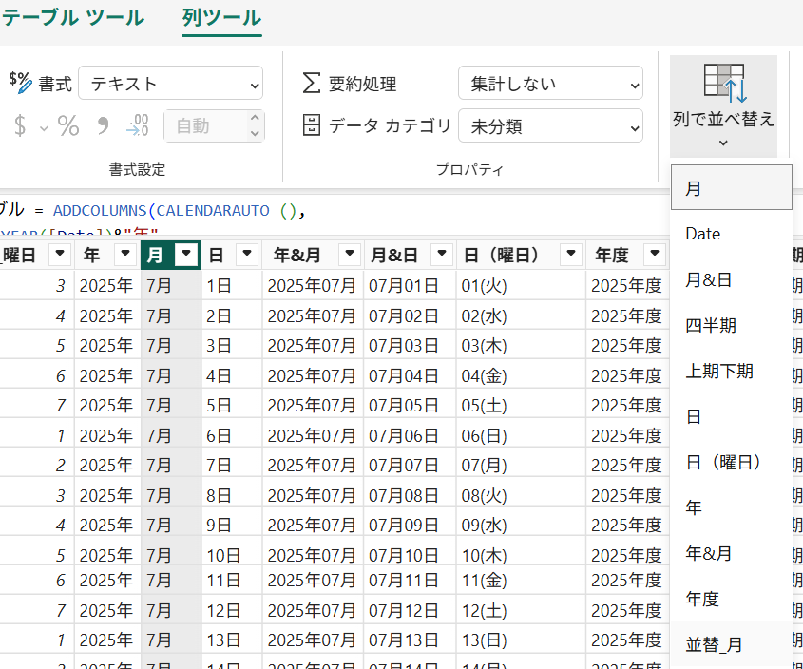Image resolution: width=803 pixels, height=669 pixels.
Task: Click the 列で並べ替え sort by column button
Action: tap(723, 106)
